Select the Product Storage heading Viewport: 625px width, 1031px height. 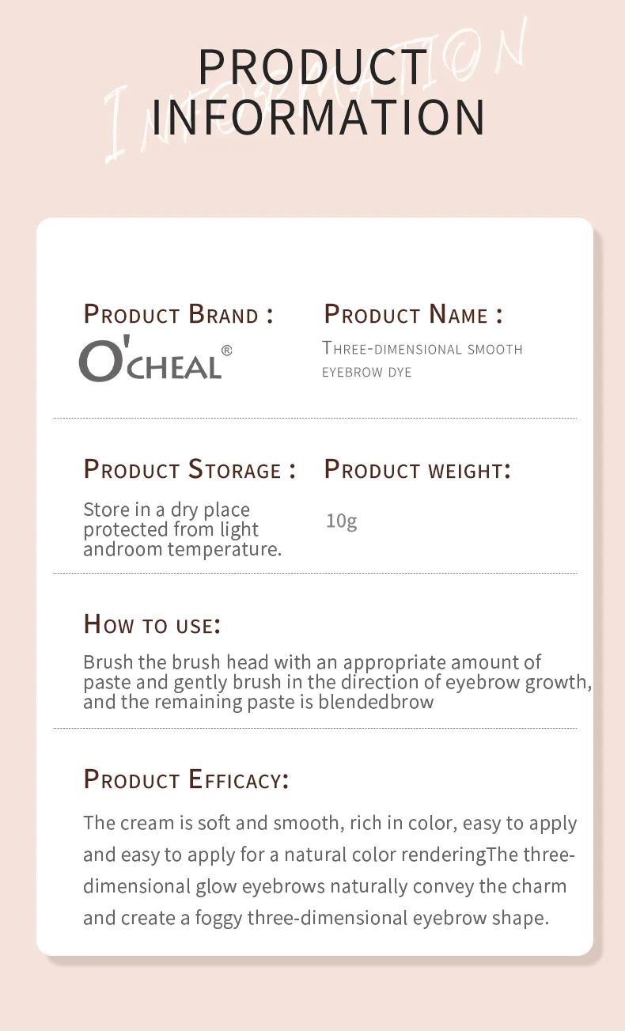(x=190, y=469)
